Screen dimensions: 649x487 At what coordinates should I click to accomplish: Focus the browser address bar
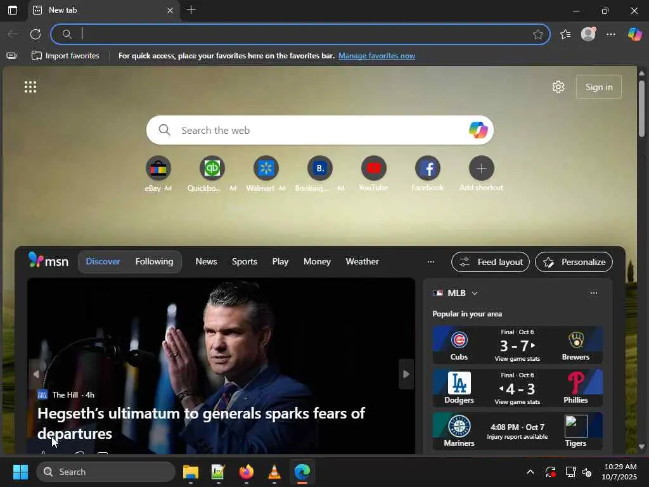coord(300,34)
